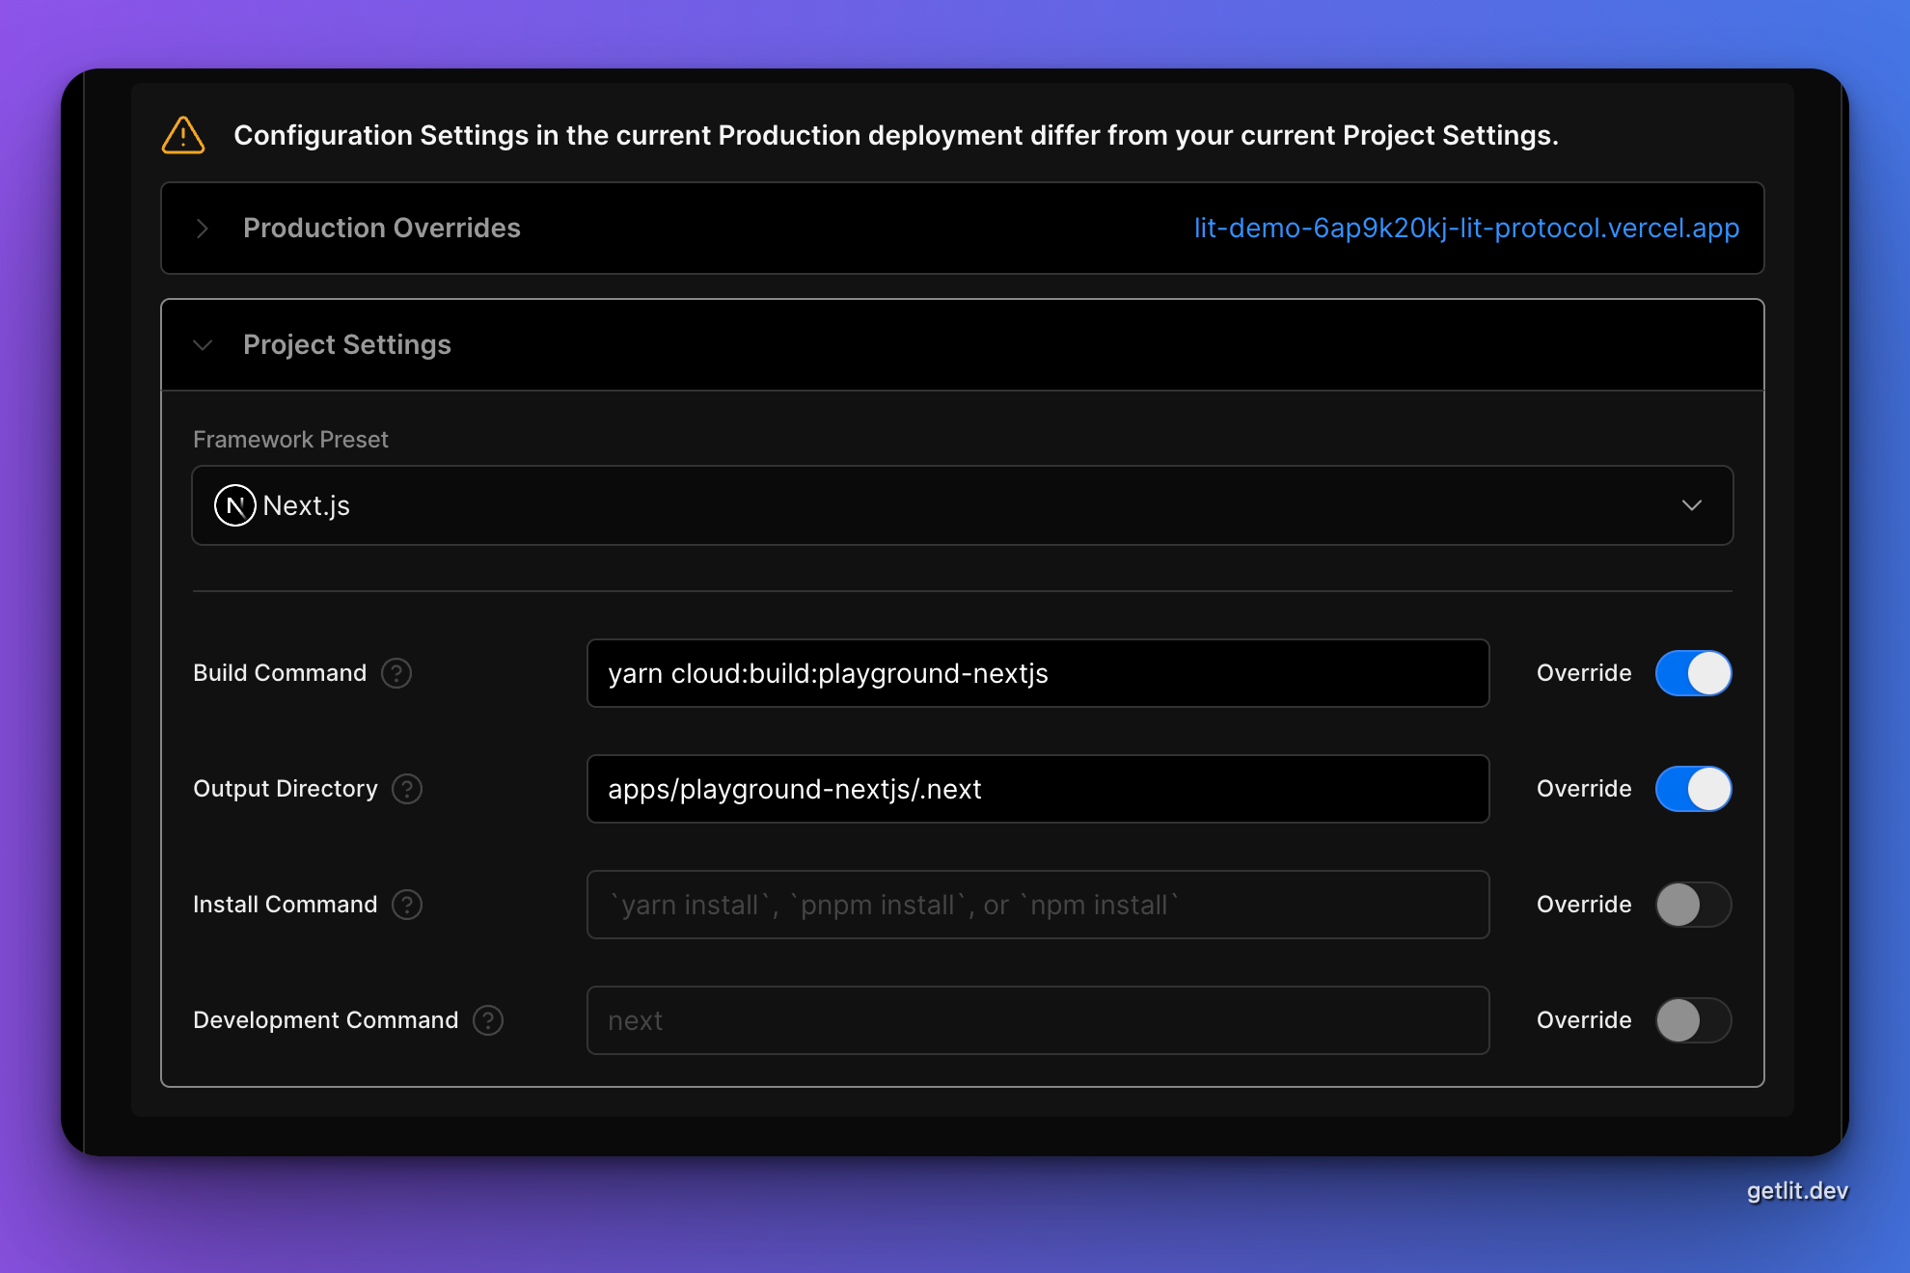Viewport: 1910px width, 1273px height.
Task: Click the help icon beside Output Directory
Action: 407,789
